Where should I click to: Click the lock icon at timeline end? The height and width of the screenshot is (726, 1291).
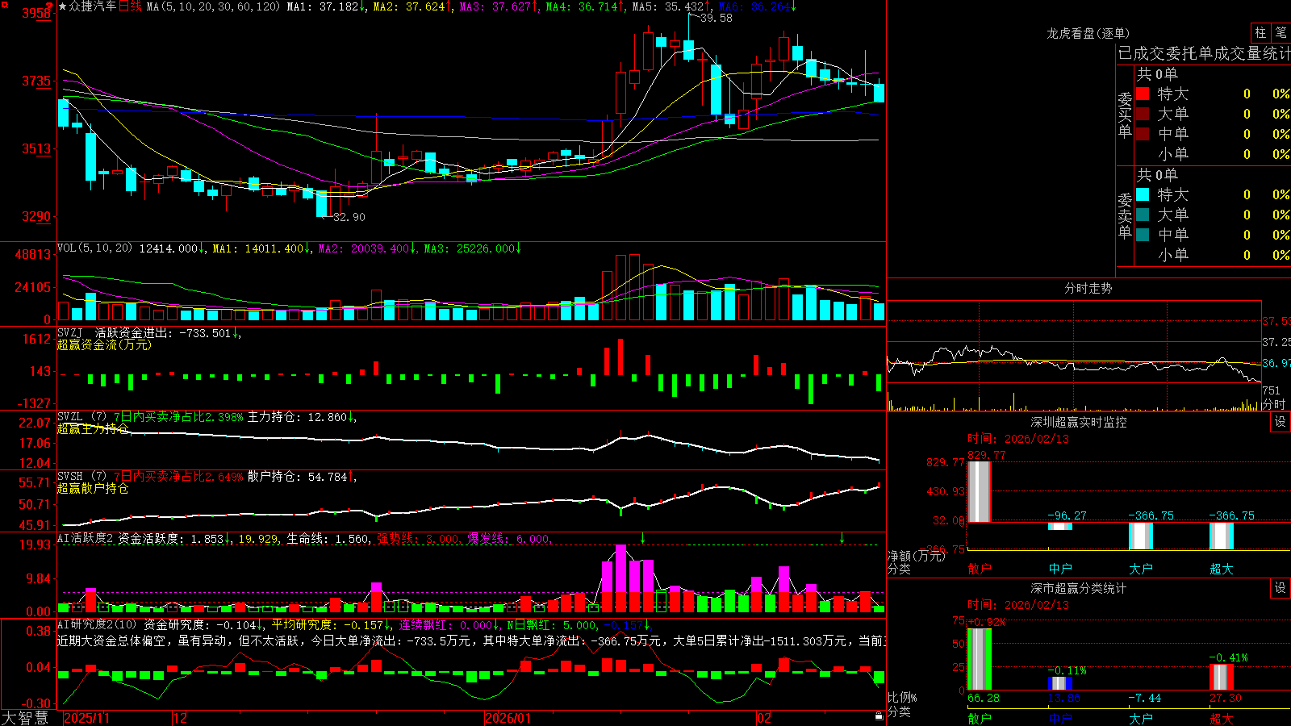[x=879, y=716]
